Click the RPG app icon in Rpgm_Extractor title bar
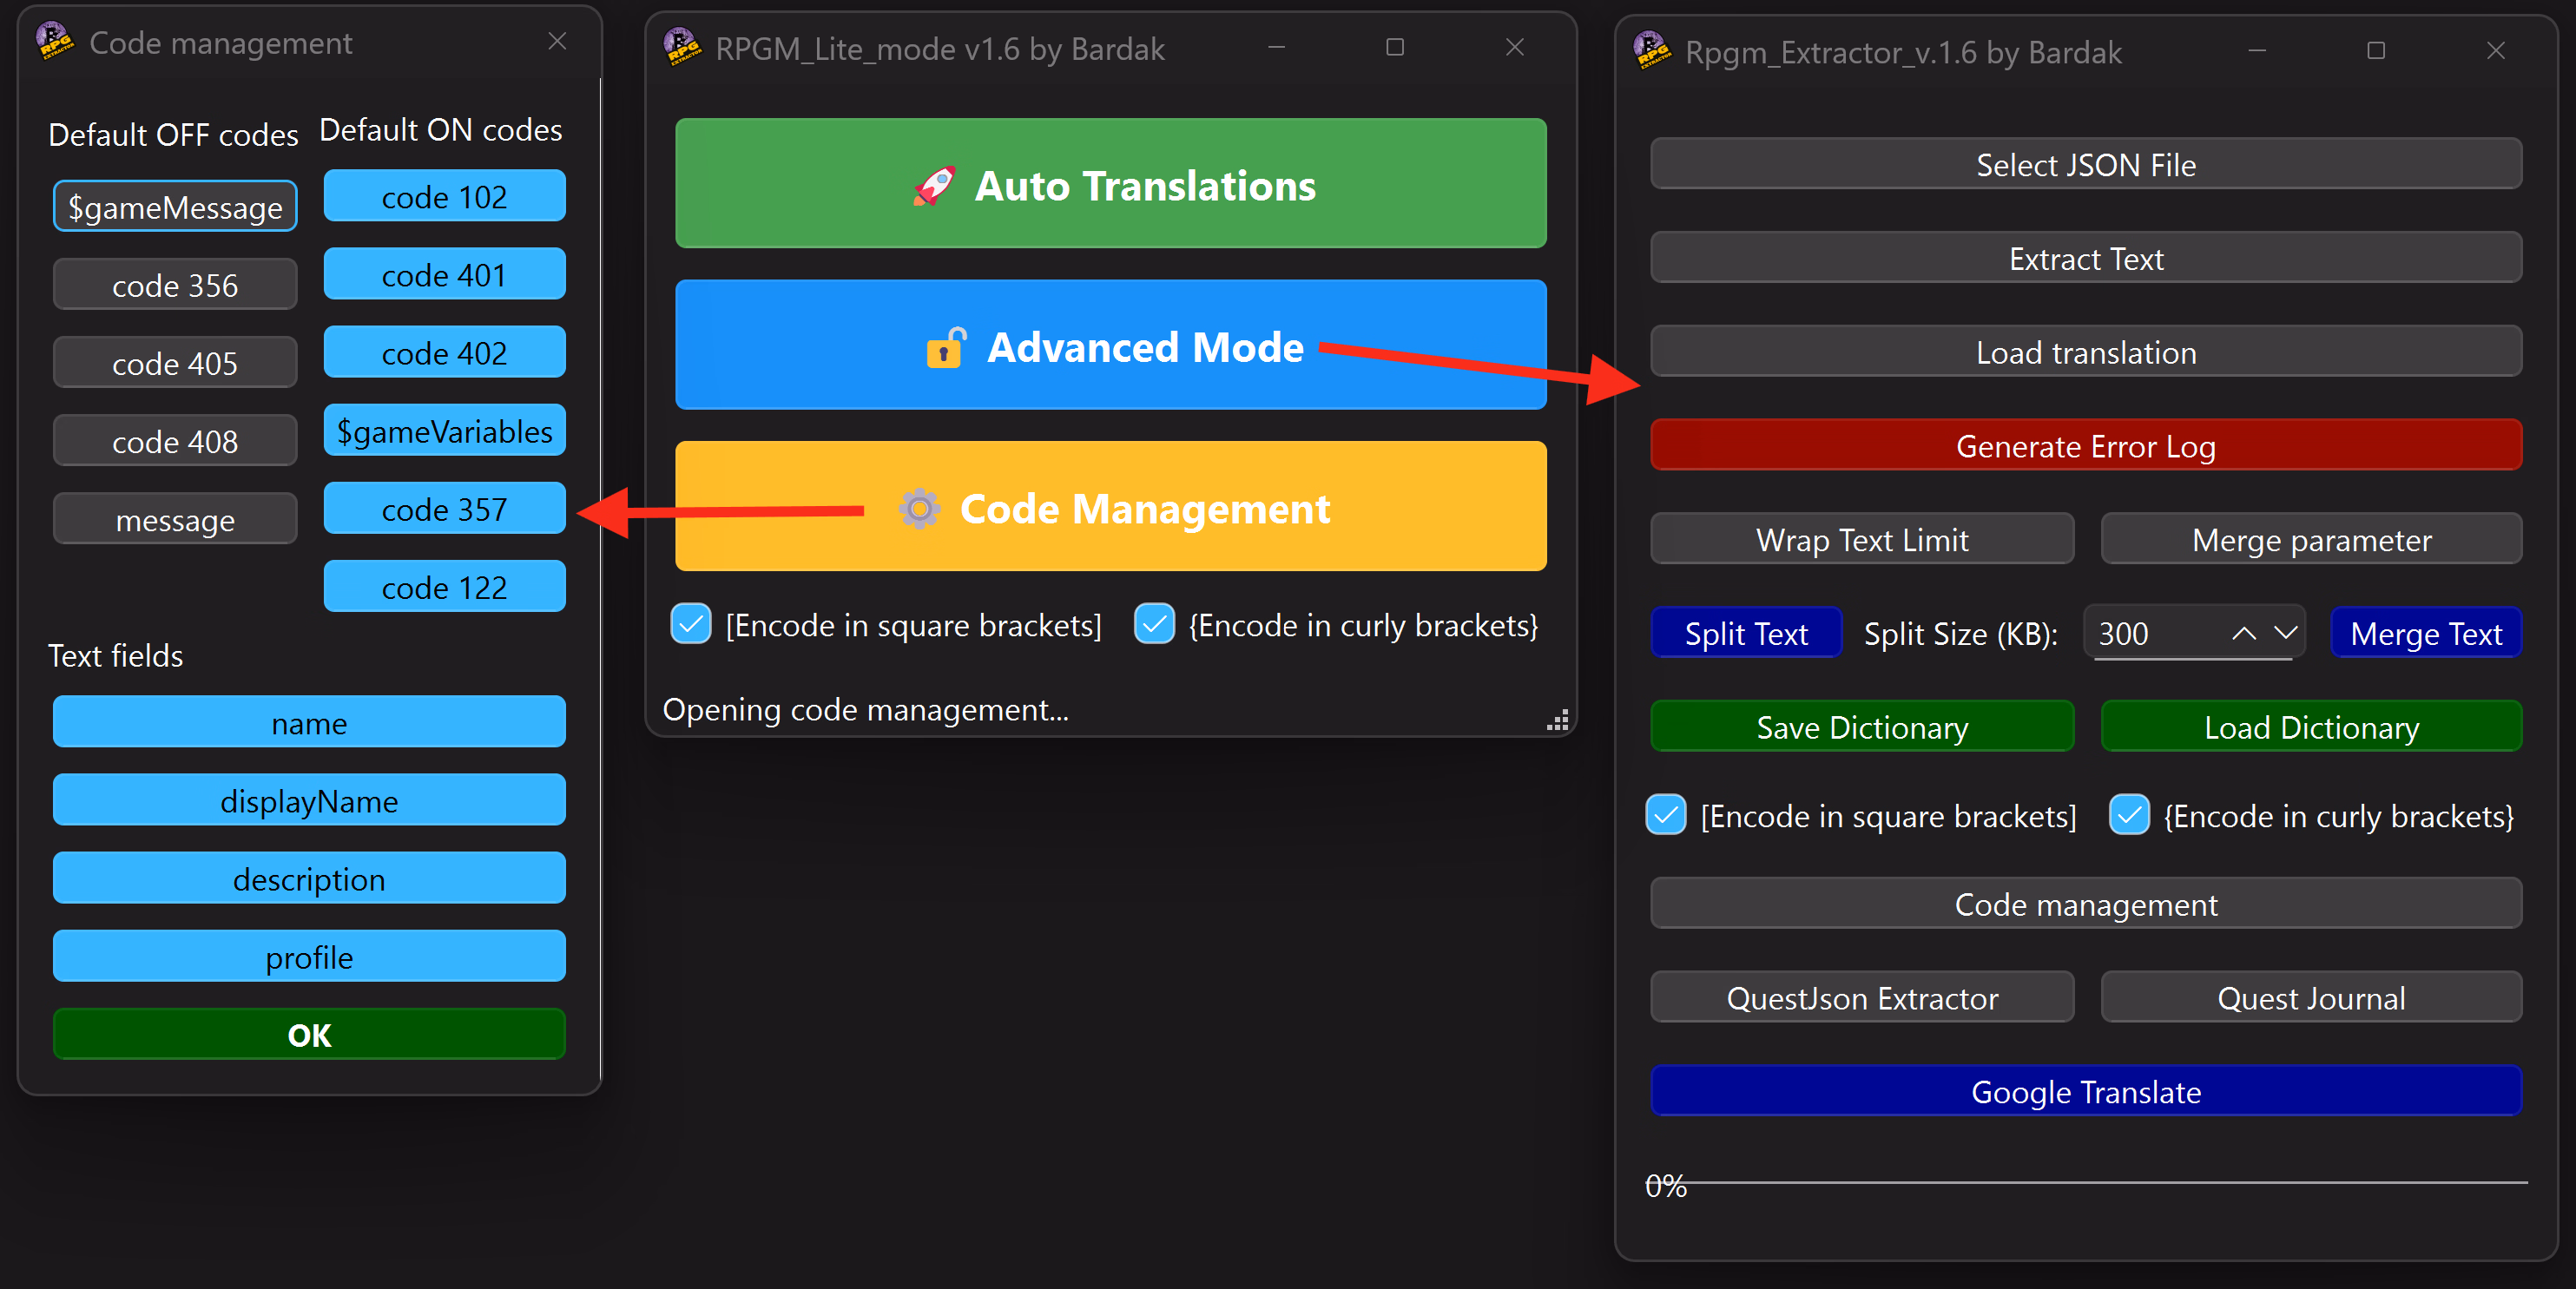The width and height of the screenshot is (2576, 1289). 1652,51
